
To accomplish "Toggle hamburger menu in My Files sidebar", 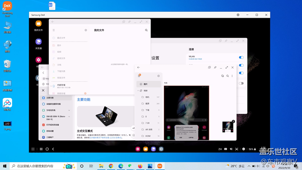I will click(54, 30).
